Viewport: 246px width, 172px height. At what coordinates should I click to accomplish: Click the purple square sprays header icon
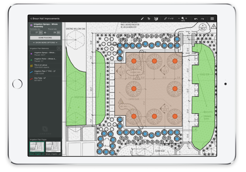tap(31, 25)
